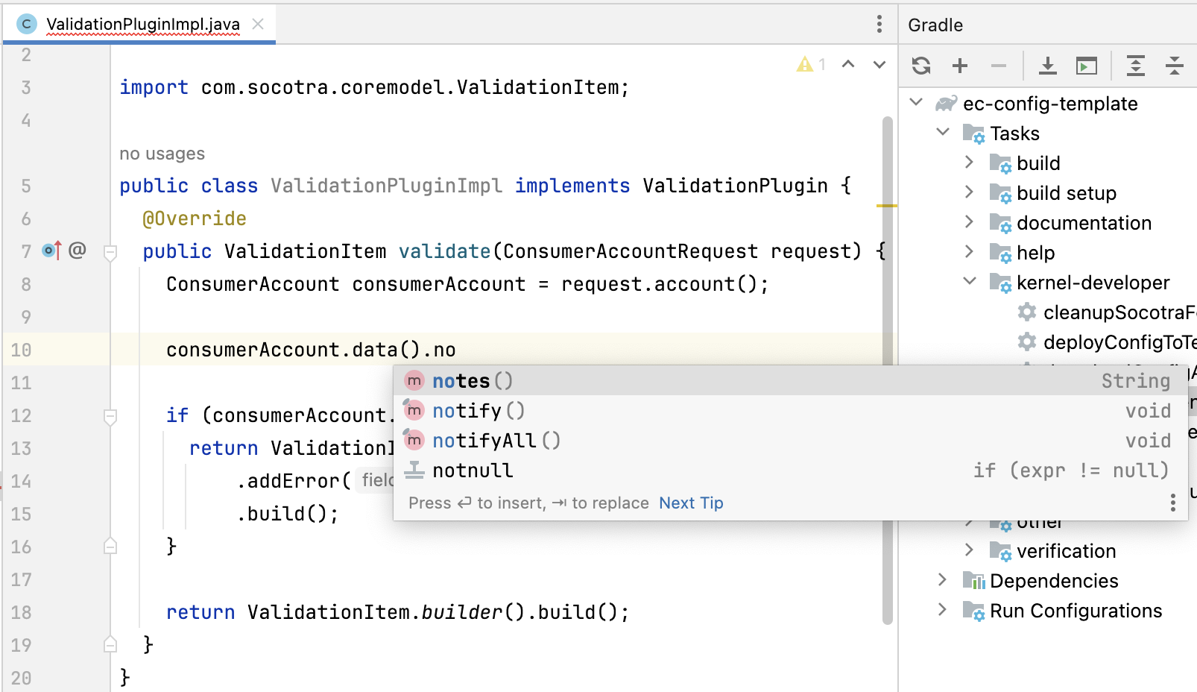Toggle the fold marker on line 7
Viewport: 1197px width, 692px height.
110,253
